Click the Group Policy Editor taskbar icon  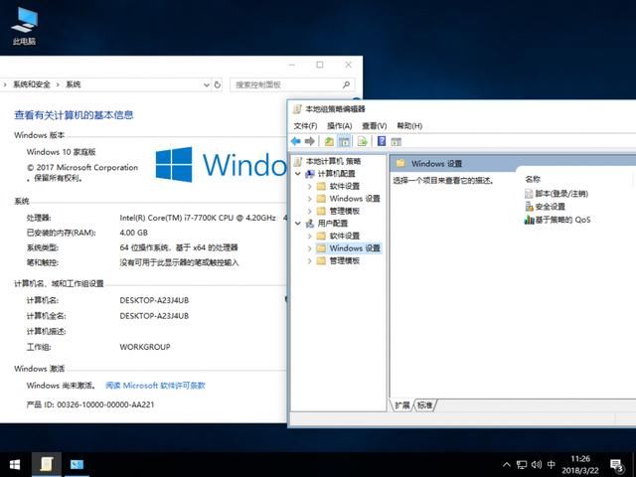[x=47, y=464]
